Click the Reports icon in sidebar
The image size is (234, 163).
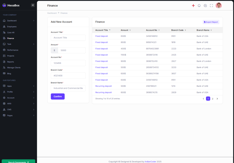[4, 62]
